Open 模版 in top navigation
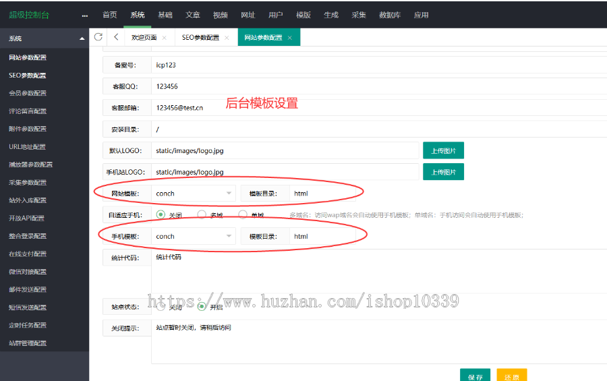Screen dimensions: 607x381 point(303,15)
